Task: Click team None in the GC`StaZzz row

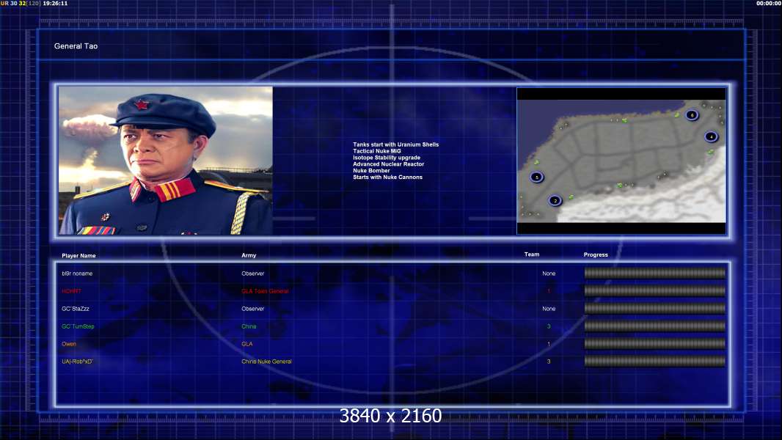Action: pyautogui.click(x=549, y=309)
